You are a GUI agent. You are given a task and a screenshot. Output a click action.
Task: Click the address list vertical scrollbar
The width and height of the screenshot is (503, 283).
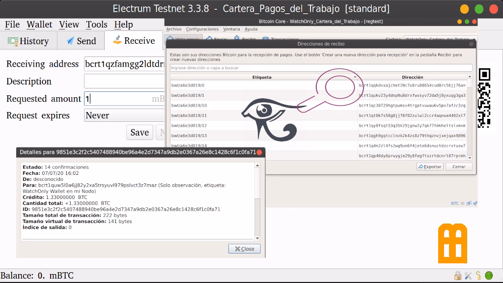tap(469, 117)
